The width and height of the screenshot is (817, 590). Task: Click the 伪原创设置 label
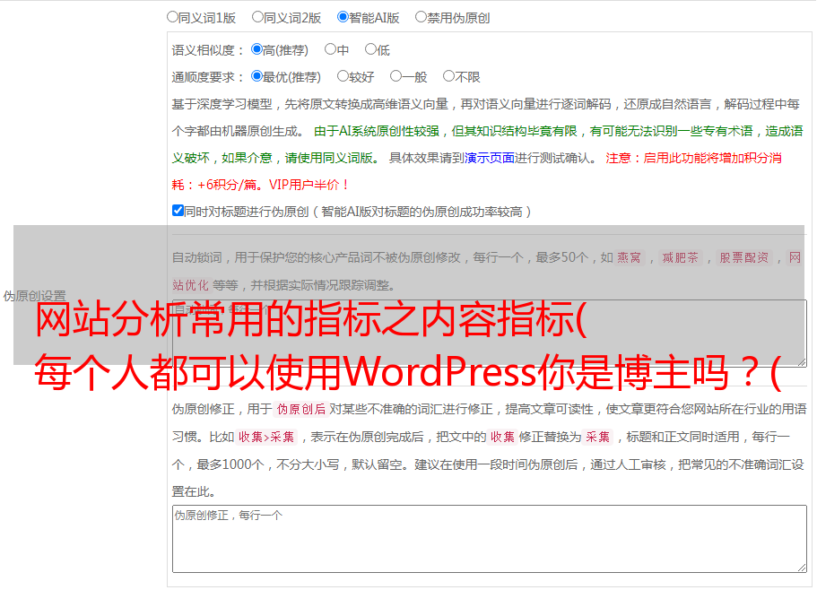(34, 296)
